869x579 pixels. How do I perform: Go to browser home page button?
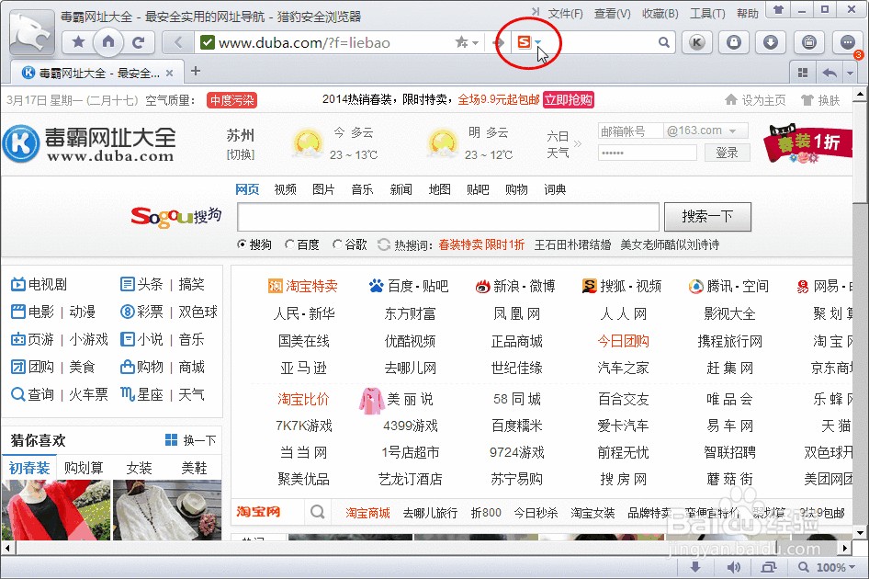(108, 42)
